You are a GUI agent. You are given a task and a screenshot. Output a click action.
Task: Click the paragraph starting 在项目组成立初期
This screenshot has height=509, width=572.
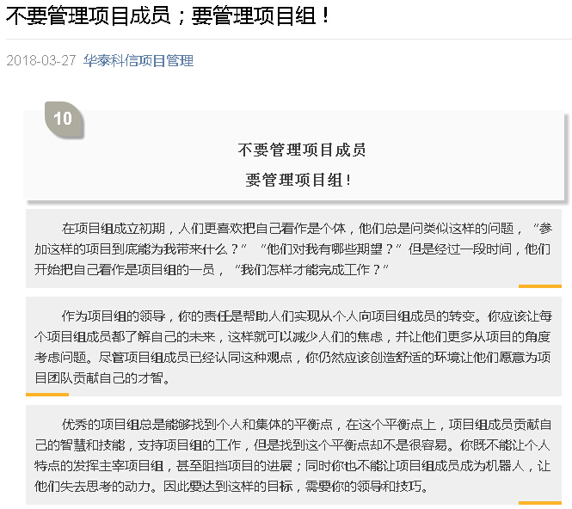[293, 249]
